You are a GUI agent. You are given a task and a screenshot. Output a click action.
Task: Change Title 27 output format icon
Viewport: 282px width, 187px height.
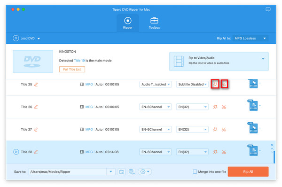tap(253, 128)
